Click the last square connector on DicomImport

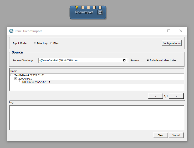[x=100, y=7]
